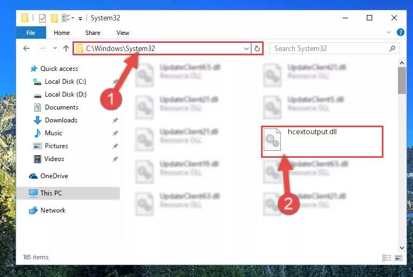This screenshot has height=277, width=413.
Task: Switch to the Home ribbon tab
Action: [x=62, y=33]
